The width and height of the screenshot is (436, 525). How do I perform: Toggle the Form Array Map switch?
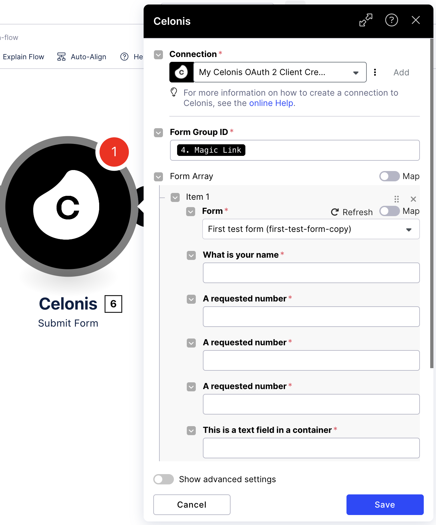(389, 176)
